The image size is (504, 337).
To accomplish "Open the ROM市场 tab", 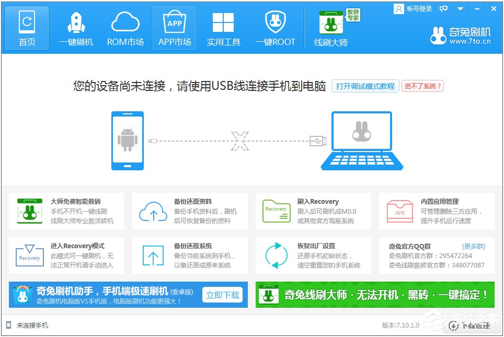I will [x=125, y=28].
